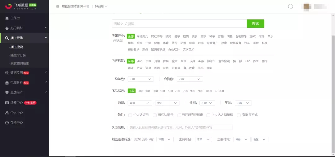Go to 我收藏的播主 in sidebar
This screenshot has height=157, width=335.
pyautogui.click(x=20, y=63)
